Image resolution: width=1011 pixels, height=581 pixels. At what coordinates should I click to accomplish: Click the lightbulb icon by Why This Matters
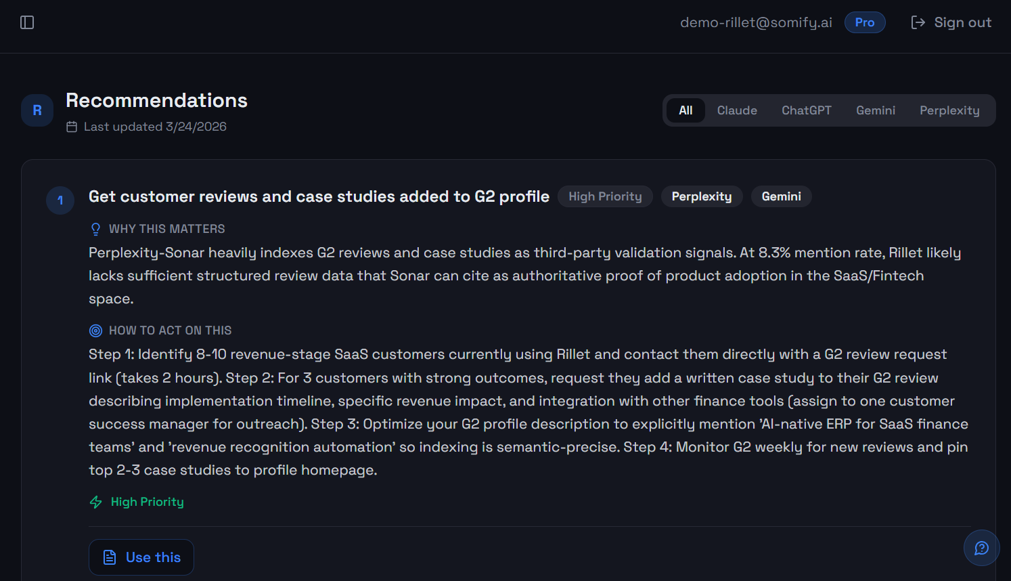[x=96, y=229]
